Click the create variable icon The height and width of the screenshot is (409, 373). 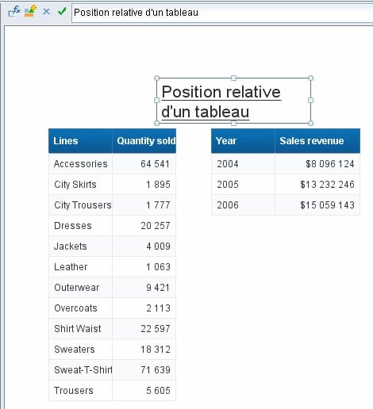(x=30, y=11)
